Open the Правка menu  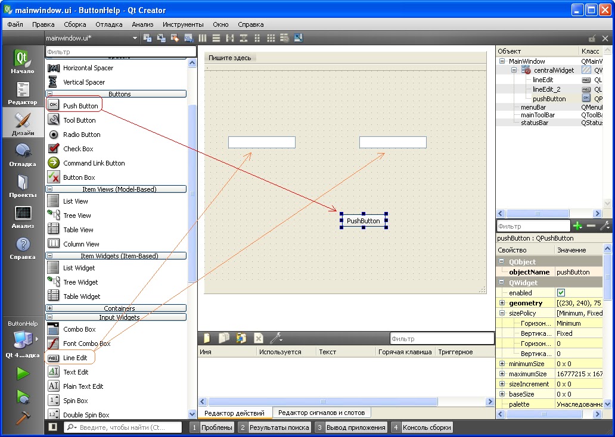point(43,24)
